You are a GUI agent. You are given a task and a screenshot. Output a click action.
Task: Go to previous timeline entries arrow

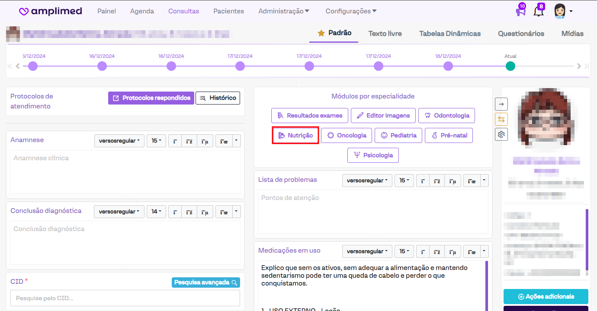click(x=18, y=66)
